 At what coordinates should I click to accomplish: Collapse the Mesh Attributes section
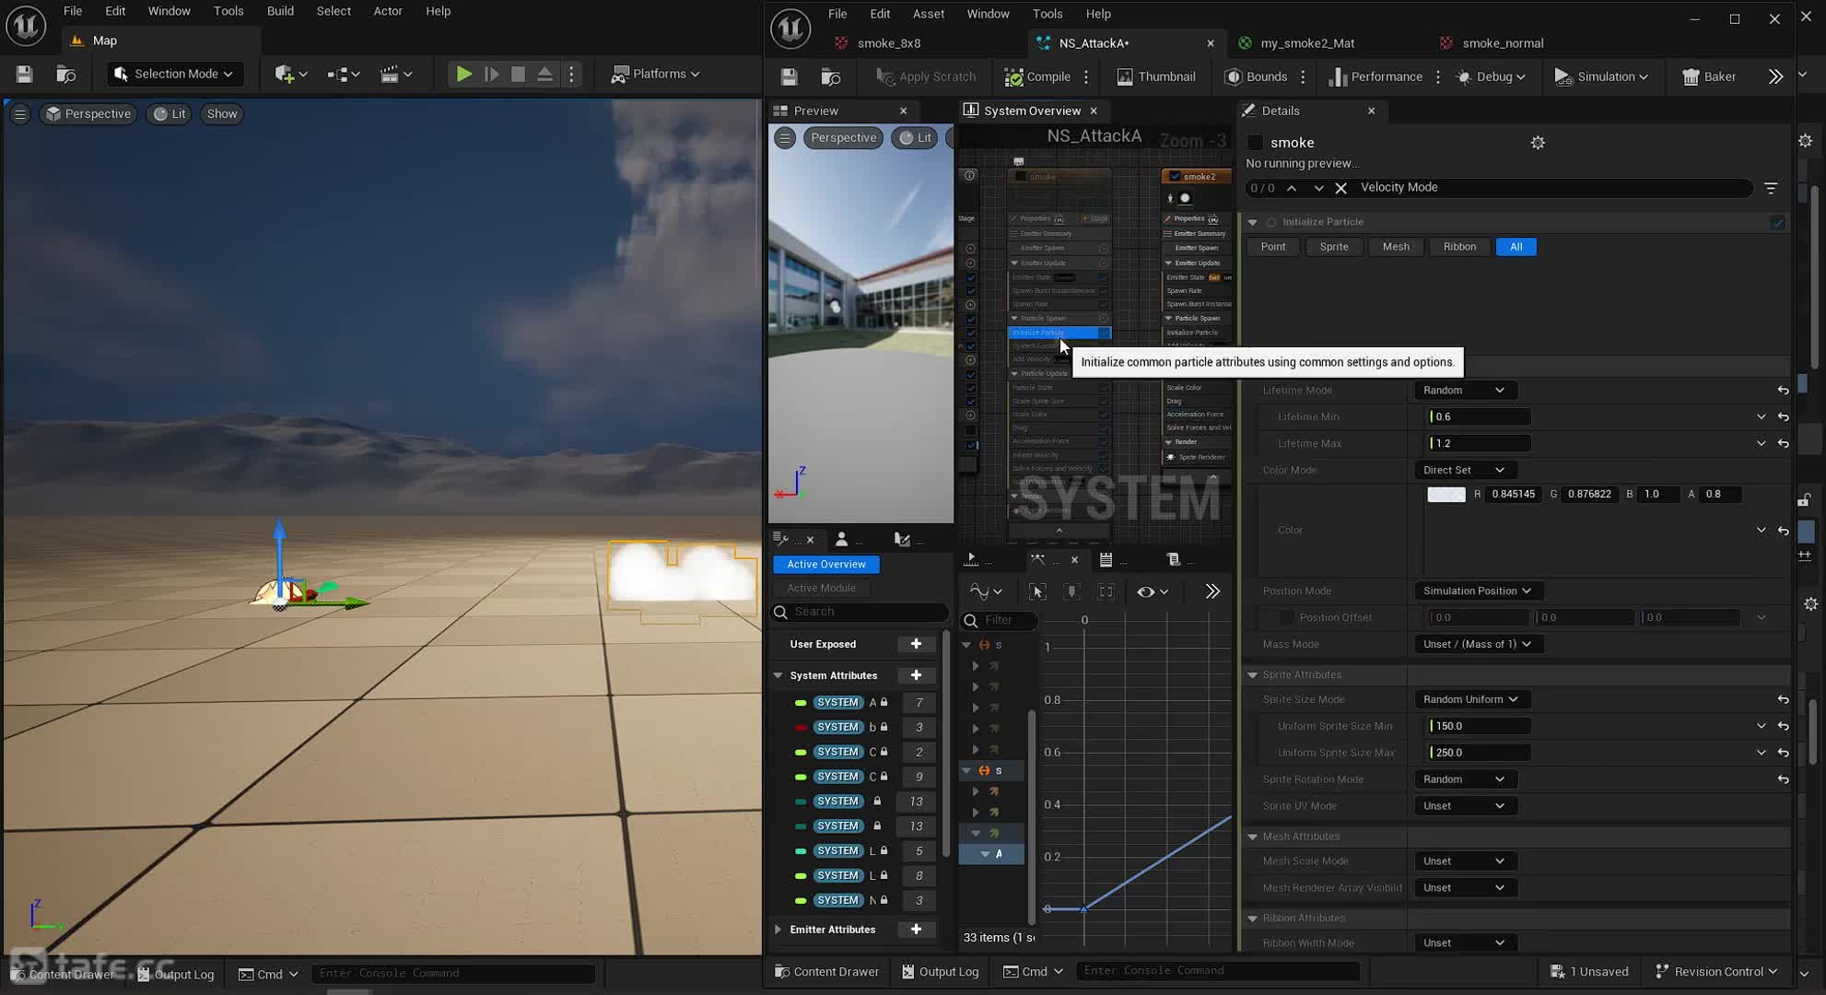pos(1252,837)
